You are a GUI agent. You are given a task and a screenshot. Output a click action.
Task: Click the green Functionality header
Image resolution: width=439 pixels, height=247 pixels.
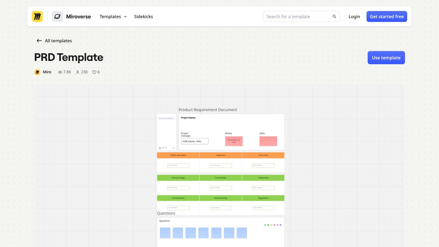click(221, 178)
